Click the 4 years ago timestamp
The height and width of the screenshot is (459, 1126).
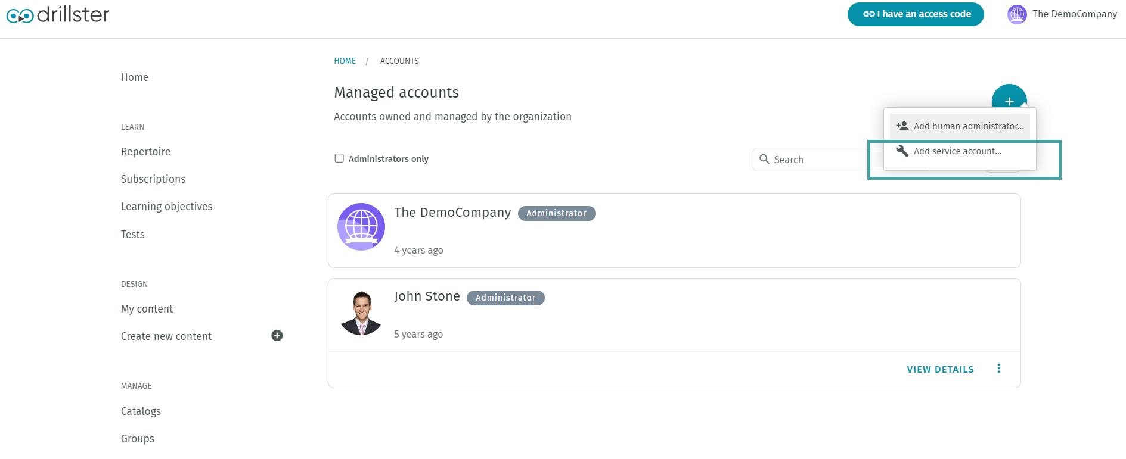point(418,251)
